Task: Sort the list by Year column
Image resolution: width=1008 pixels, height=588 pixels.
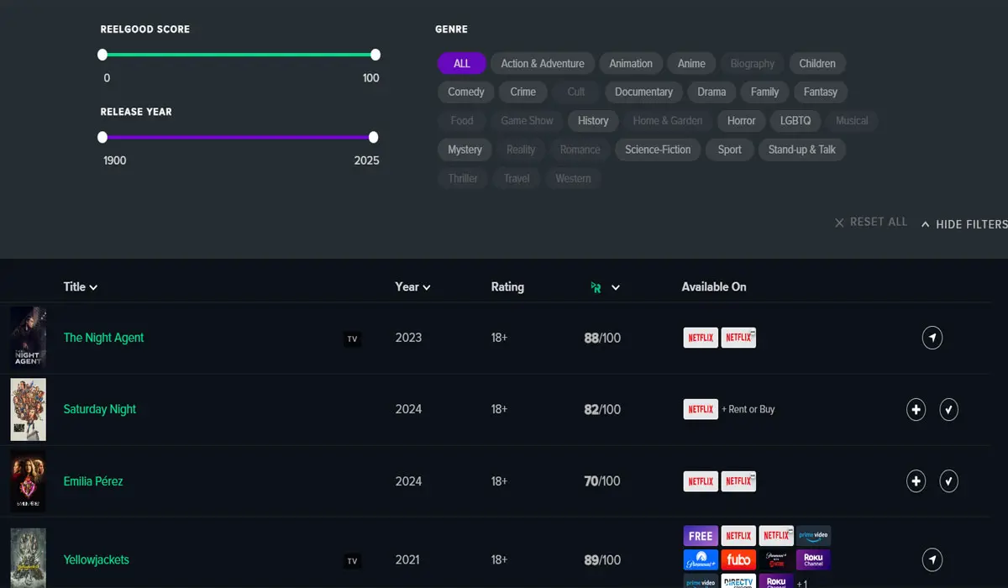Action: 412,287
